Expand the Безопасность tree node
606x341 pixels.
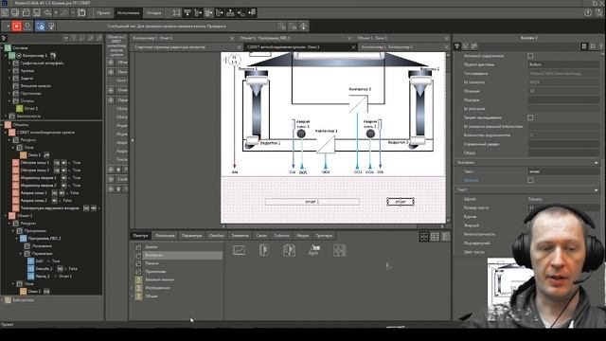tap(6, 116)
